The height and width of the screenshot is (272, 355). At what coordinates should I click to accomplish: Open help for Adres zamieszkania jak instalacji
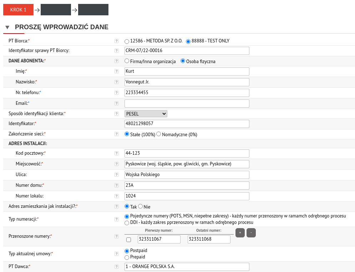(117, 206)
